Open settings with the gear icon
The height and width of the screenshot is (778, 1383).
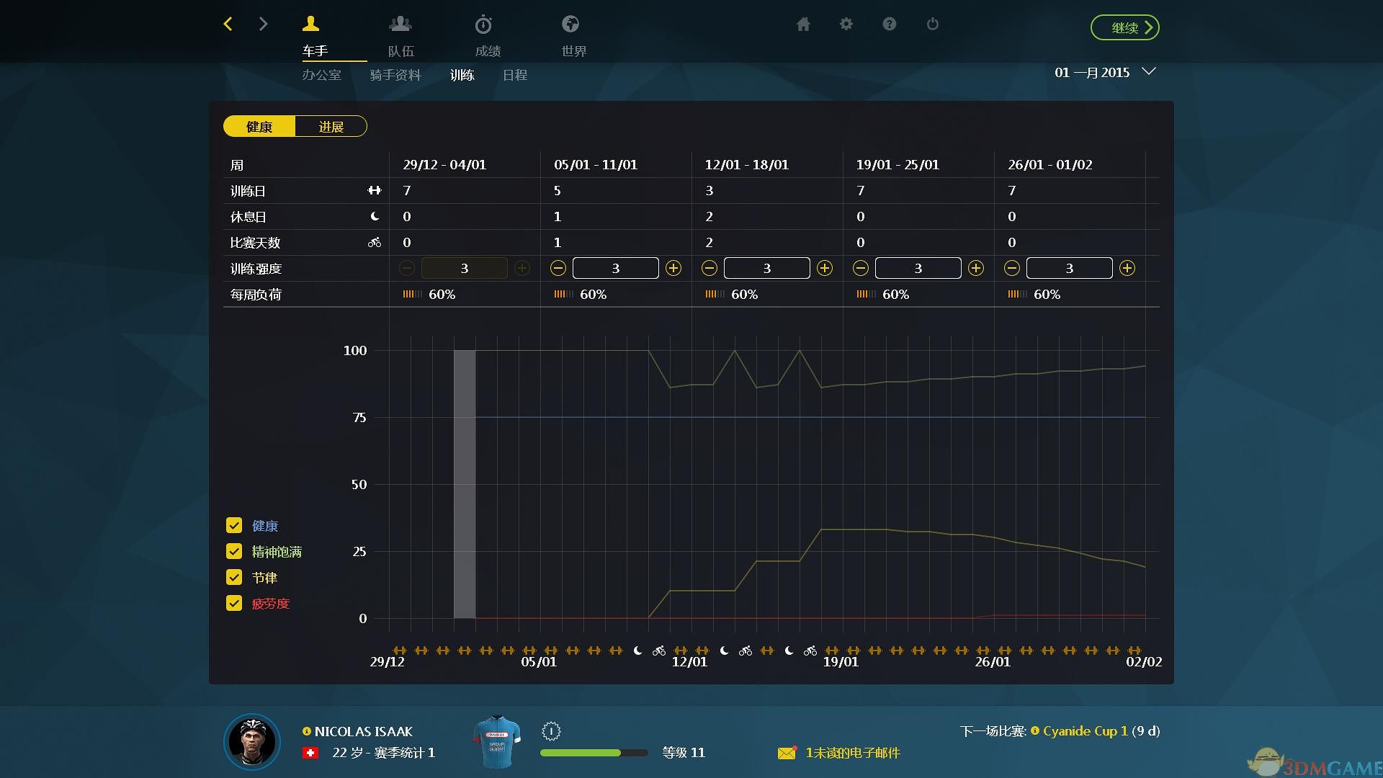[x=846, y=24]
